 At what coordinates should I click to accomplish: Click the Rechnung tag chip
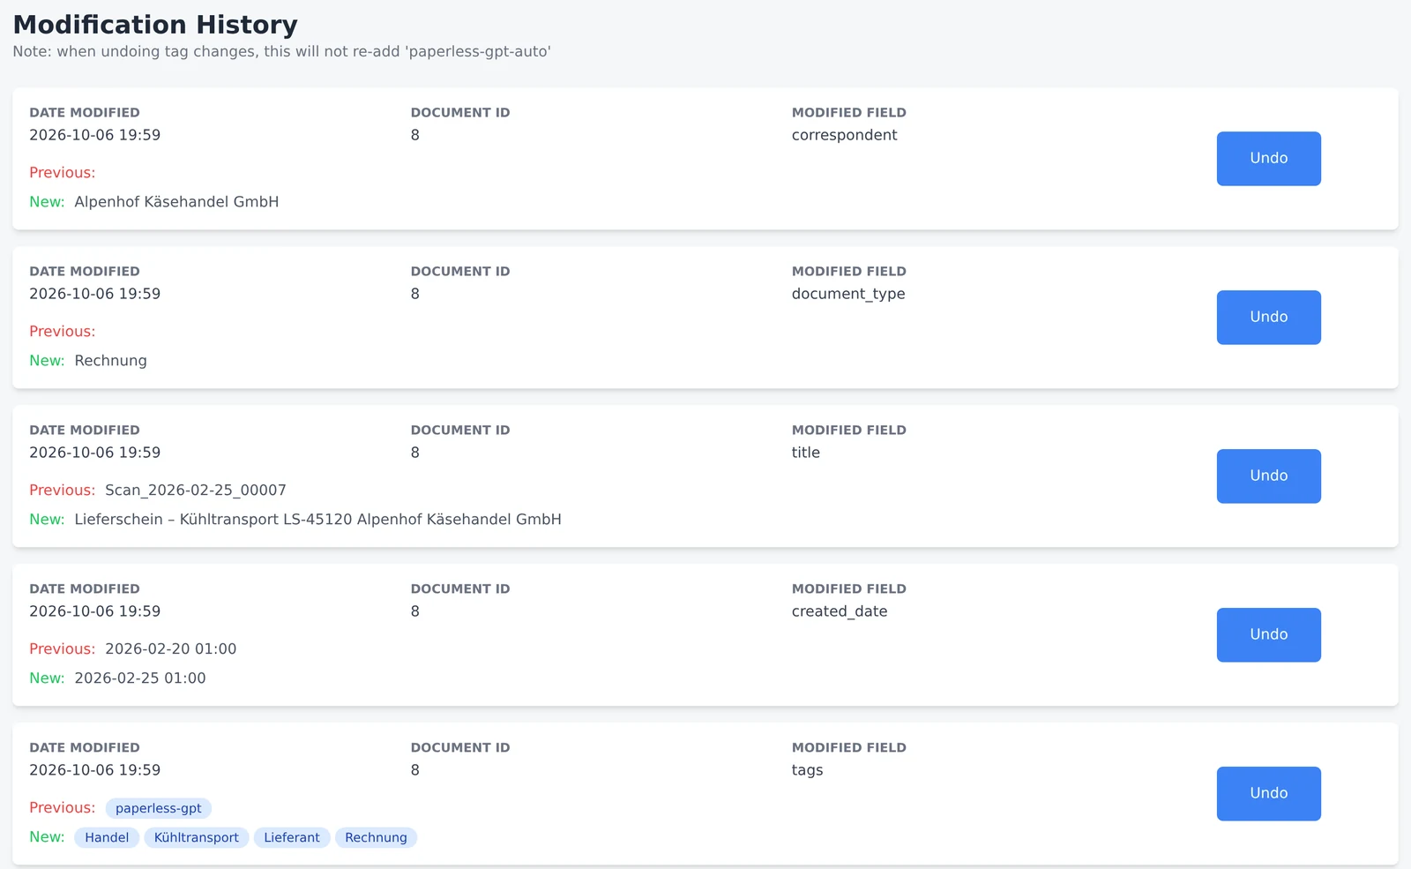coord(376,837)
